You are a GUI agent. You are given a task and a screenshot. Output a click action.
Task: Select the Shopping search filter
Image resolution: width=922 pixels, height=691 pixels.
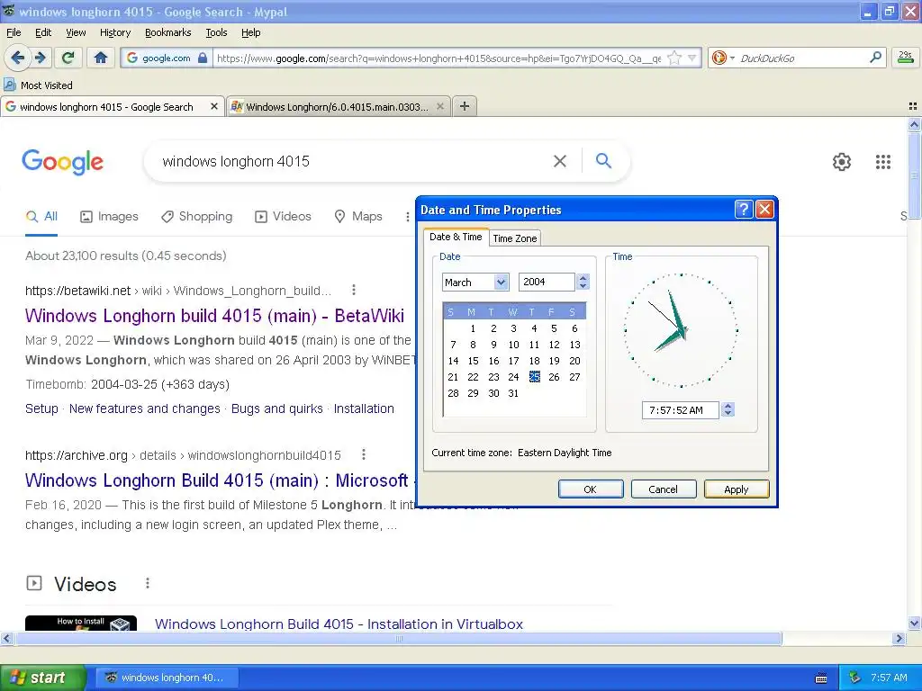point(196,216)
